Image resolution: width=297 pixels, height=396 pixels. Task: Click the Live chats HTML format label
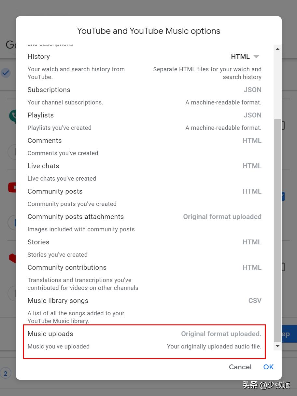(252, 166)
